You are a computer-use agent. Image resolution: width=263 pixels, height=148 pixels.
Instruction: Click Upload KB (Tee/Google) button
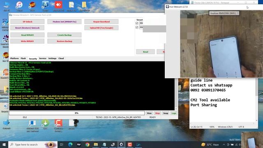click(x=102, y=28)
